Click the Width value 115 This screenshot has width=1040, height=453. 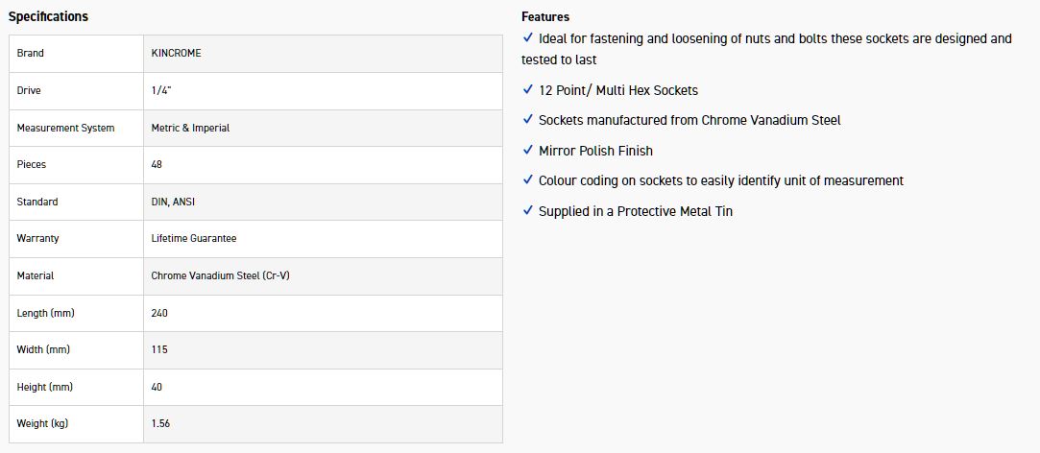pyautogui.click(x=159, y=349)
